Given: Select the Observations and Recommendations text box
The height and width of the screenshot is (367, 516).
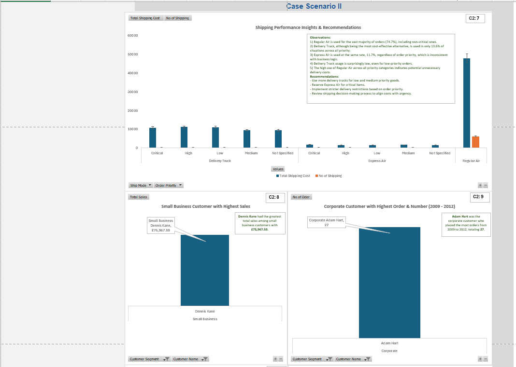Looking at the screenshot, I should click(x=381, y=68).
